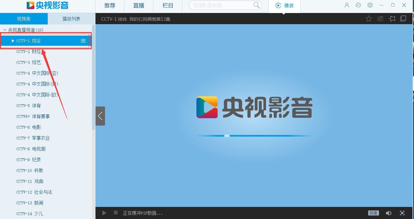Pin the player window on top
414x219 pixels.
tap(392, 19)
